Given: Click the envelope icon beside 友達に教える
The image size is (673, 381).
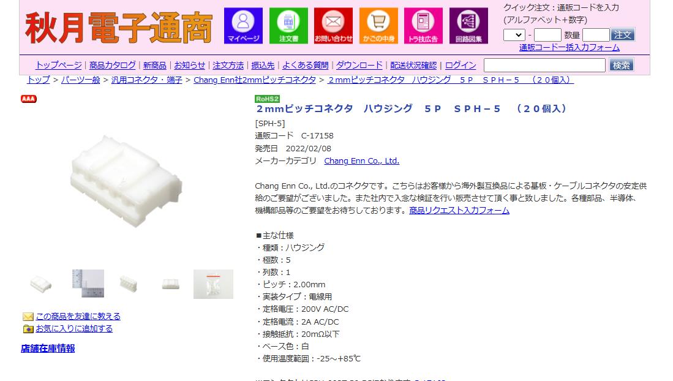Looking at the screenshot, I should point(28,317).
